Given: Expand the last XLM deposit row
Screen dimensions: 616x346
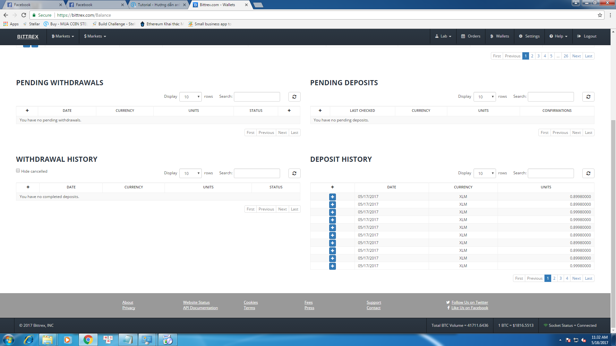Looking at the screenshot, I should 332,266.
